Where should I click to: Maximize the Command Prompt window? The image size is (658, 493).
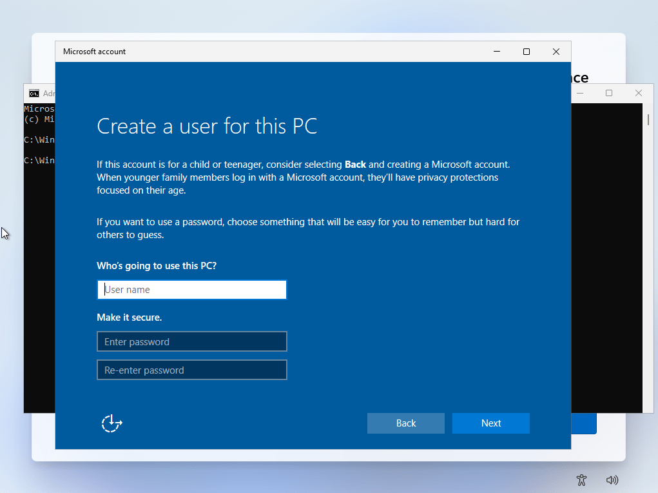608,94
